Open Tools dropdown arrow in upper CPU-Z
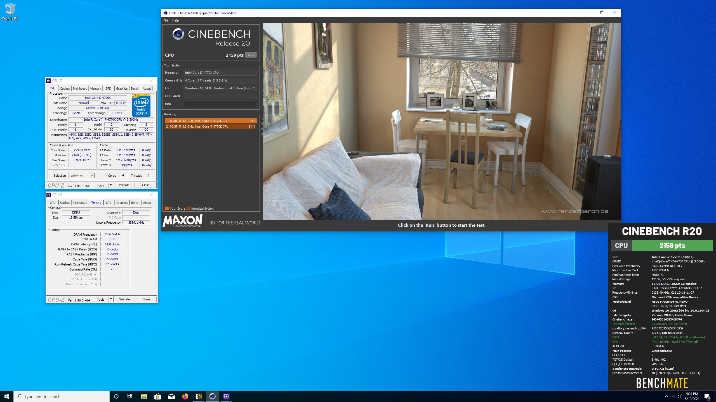 tap(110, 185)
